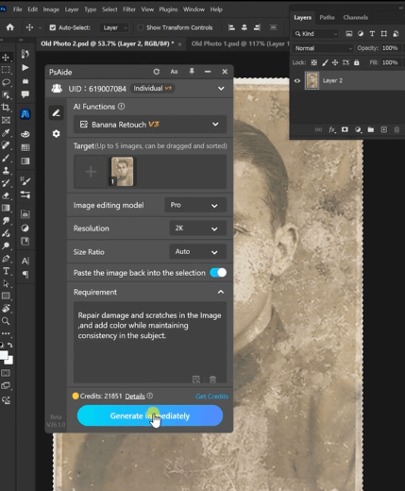Create a new layer
Image resolution: width=405 pixels, height=491 pixels.
click(384, 129)
